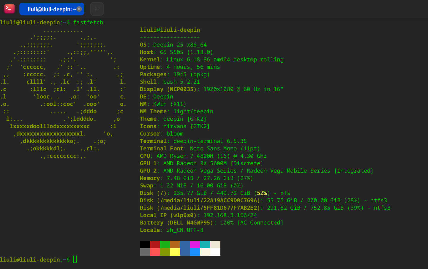This screenshot has height=269, width=428.
Task: Click the Disk line for 5FF81D677F7AB2E2
Action: coord(265,208)
